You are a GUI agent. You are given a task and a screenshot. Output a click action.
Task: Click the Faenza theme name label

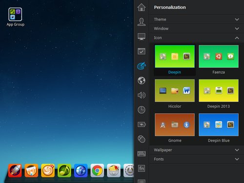(219, 72)
